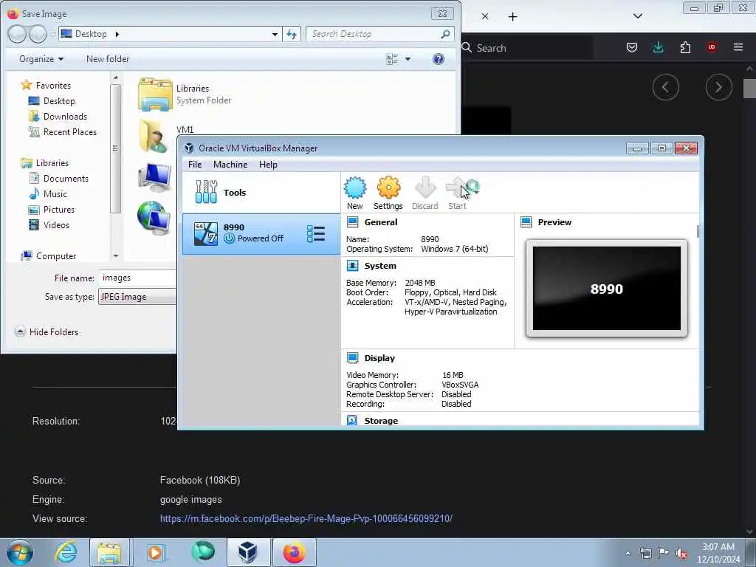
Task: Select the Libraries System Folder item
Action: pos(185,94)
